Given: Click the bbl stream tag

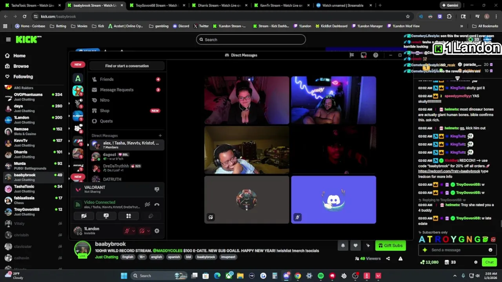Looking at the screenshot, I should (x=189, y=257).
